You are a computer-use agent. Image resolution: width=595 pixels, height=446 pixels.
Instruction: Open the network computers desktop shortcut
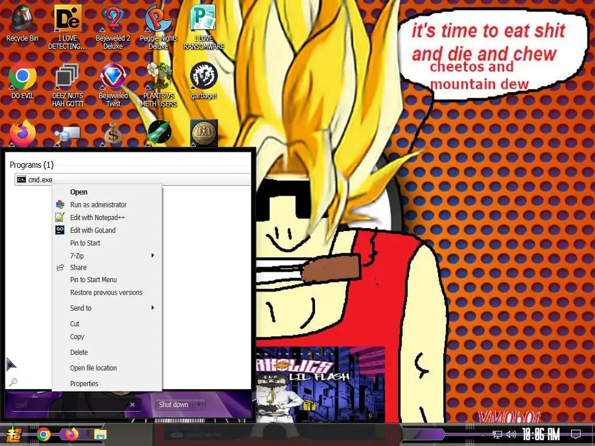point(67,135)
